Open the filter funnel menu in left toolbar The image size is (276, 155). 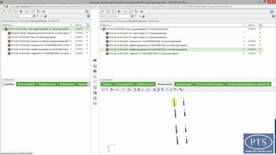(x=33, y=12)
